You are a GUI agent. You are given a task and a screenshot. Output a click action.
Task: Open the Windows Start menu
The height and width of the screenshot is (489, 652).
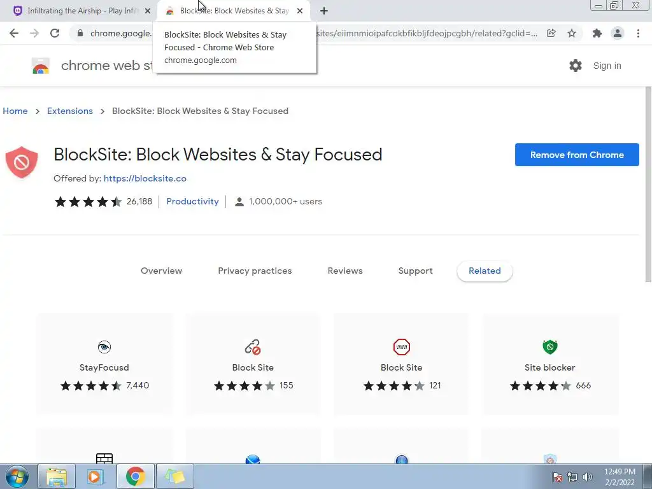click(17, 476)
